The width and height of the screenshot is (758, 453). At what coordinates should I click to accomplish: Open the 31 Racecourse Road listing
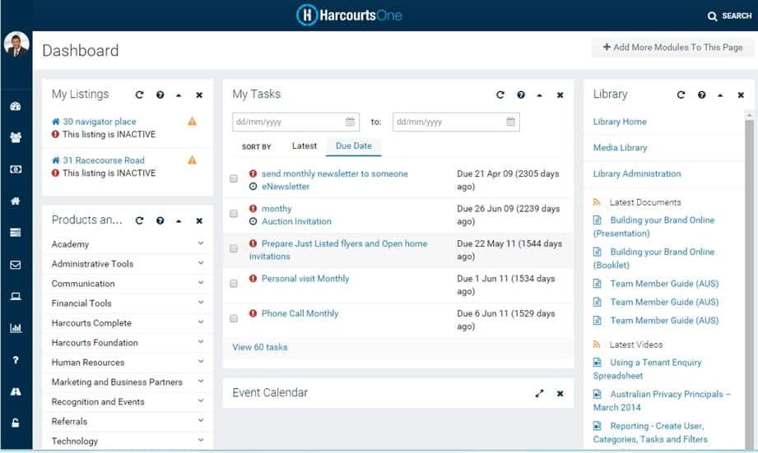104,160
